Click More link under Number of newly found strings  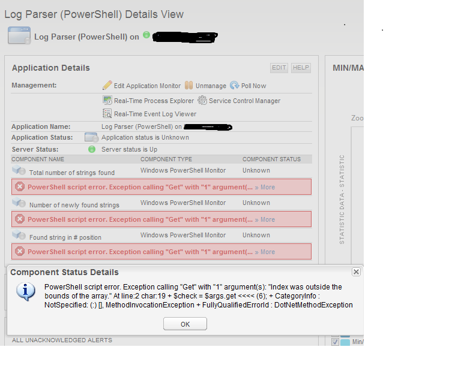click(268, 219)
